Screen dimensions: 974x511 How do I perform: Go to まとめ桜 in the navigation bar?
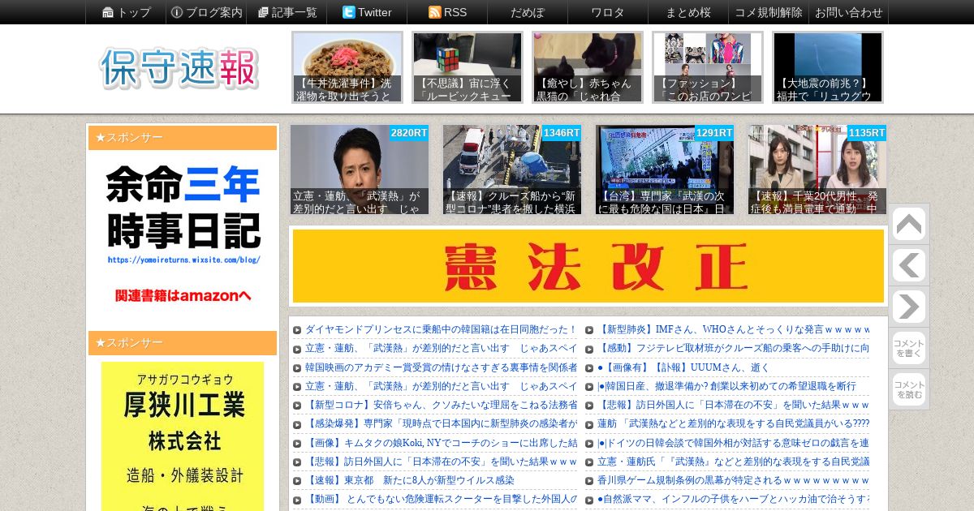(x=688, y=12)
